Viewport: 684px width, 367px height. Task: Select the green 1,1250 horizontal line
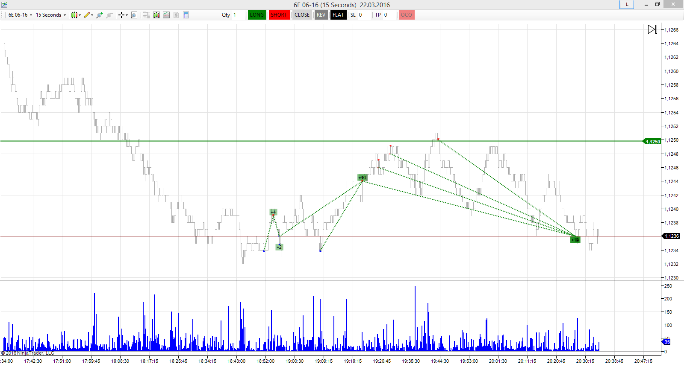pos(321,141)
